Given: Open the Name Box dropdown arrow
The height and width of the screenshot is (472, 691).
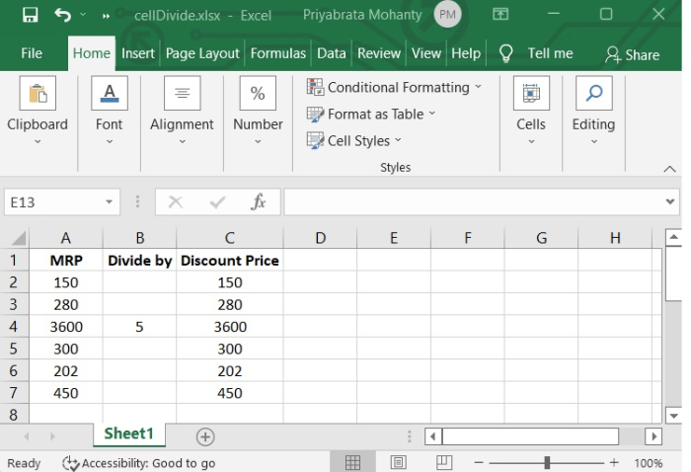Looking at the screenshot, I should 110,201.
